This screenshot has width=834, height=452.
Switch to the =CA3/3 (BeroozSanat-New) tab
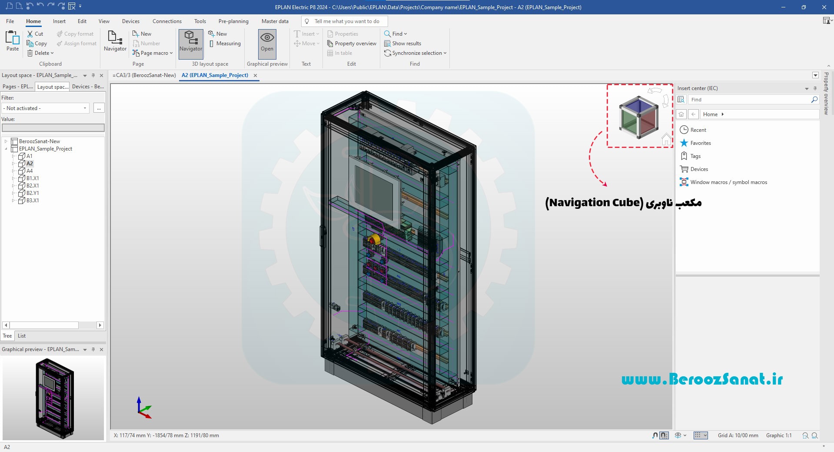point(144,75)
